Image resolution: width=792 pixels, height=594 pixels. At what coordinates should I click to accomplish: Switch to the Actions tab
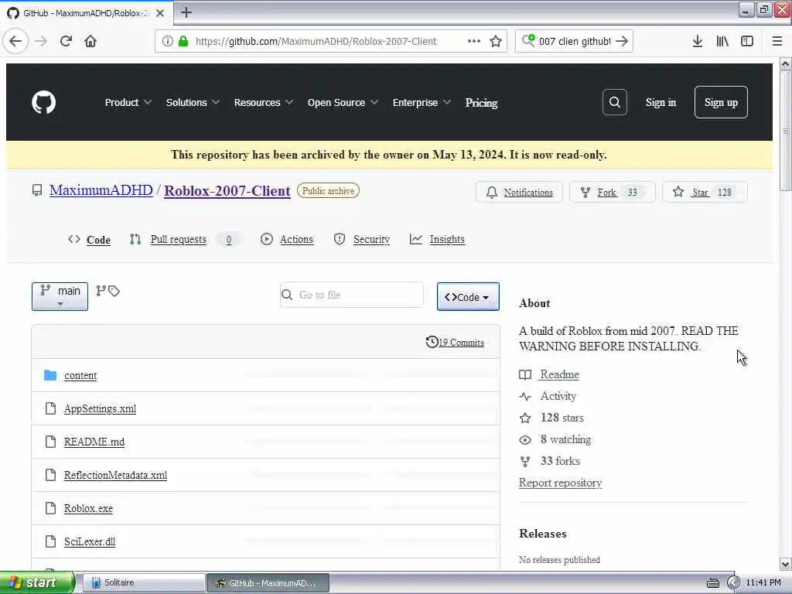pos(287,240)
